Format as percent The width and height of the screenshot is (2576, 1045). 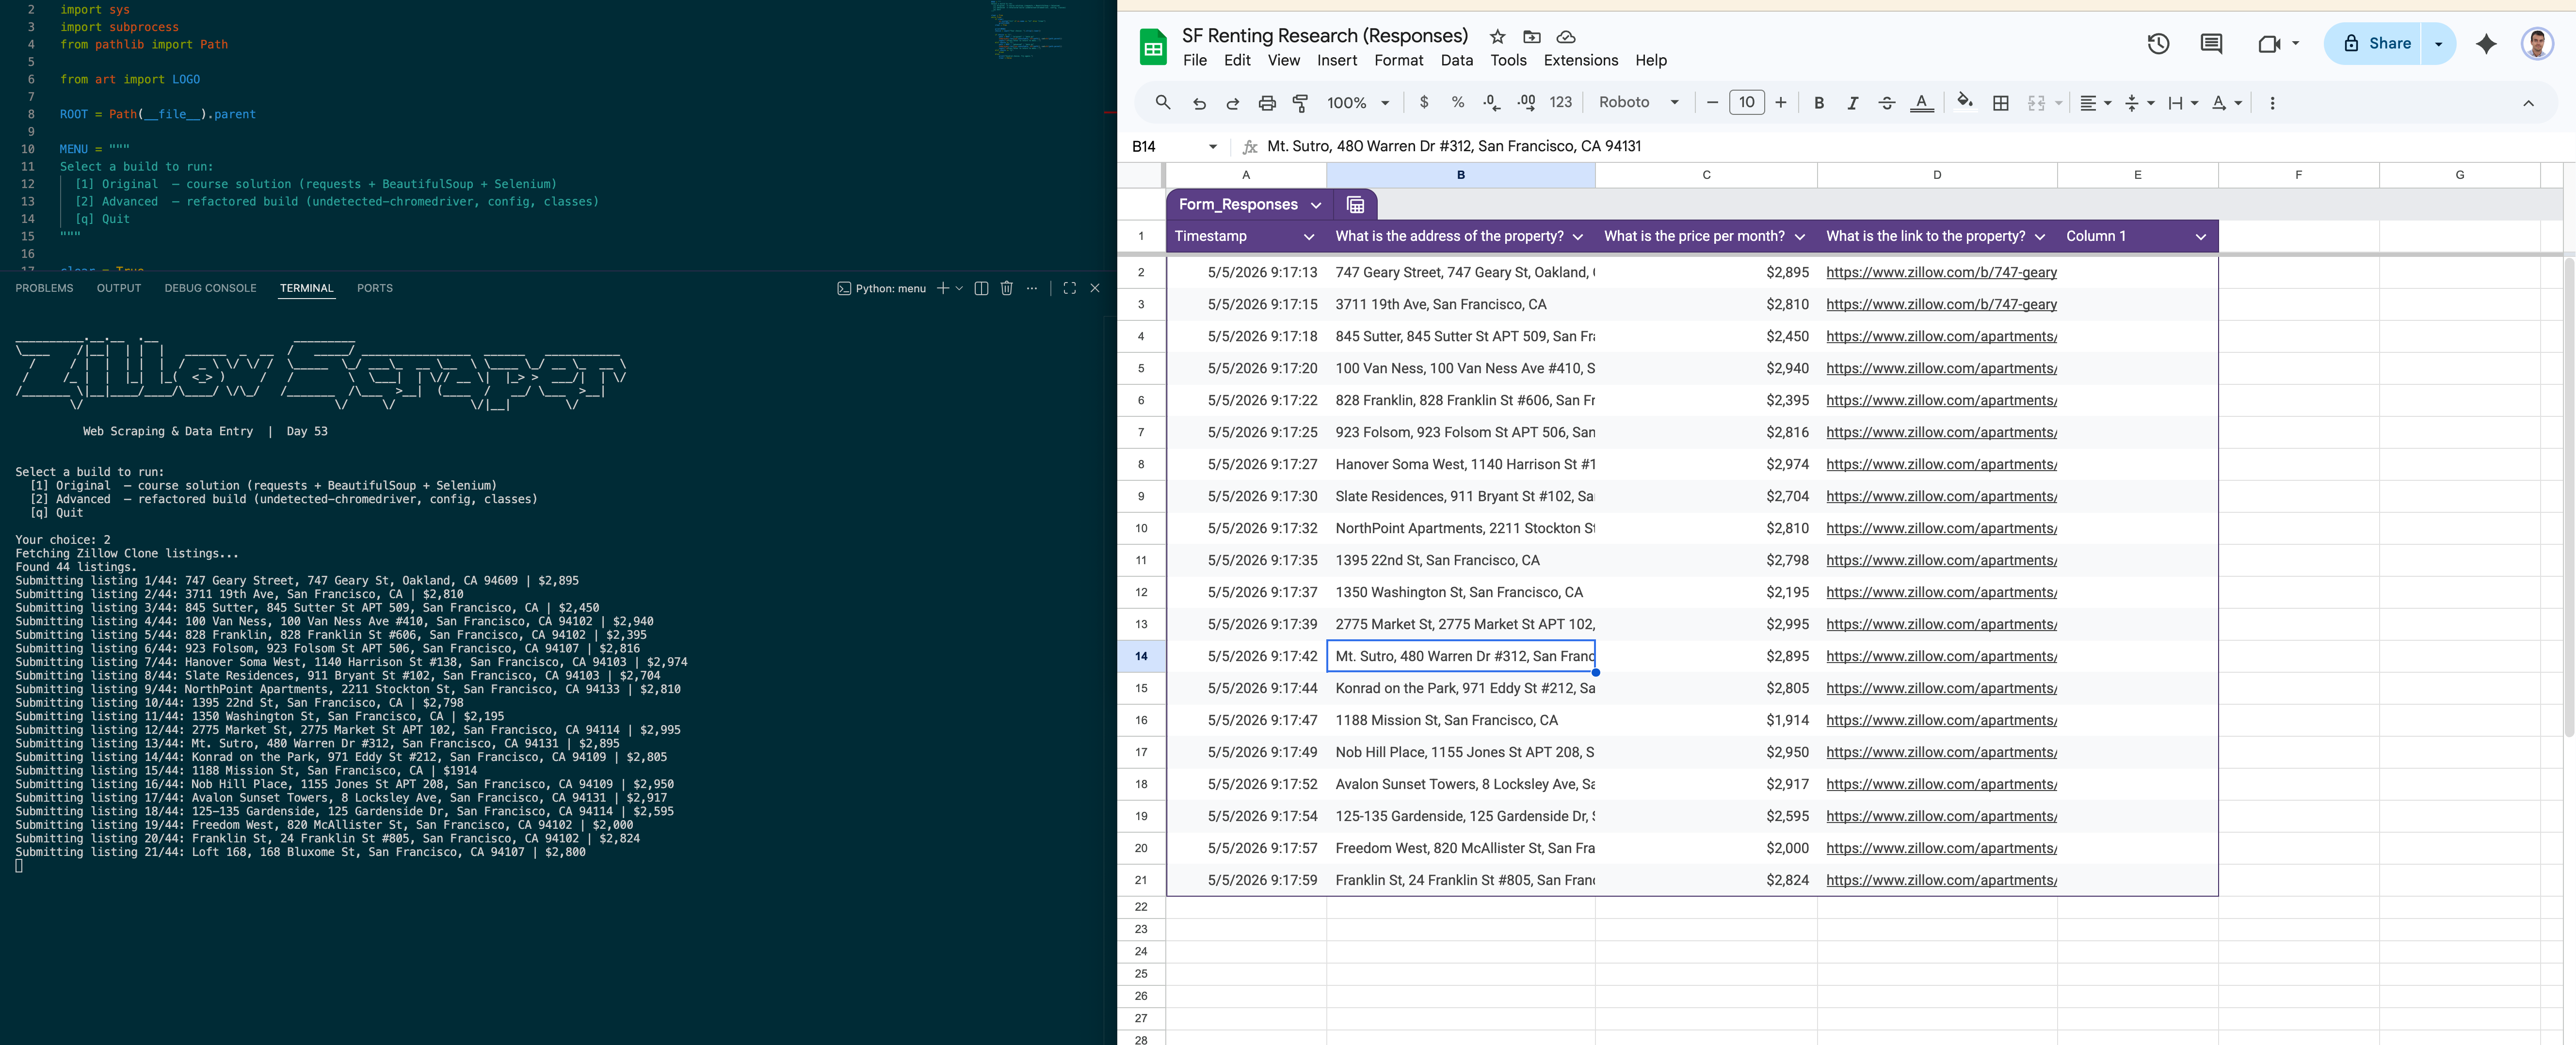coord(1458,103)
